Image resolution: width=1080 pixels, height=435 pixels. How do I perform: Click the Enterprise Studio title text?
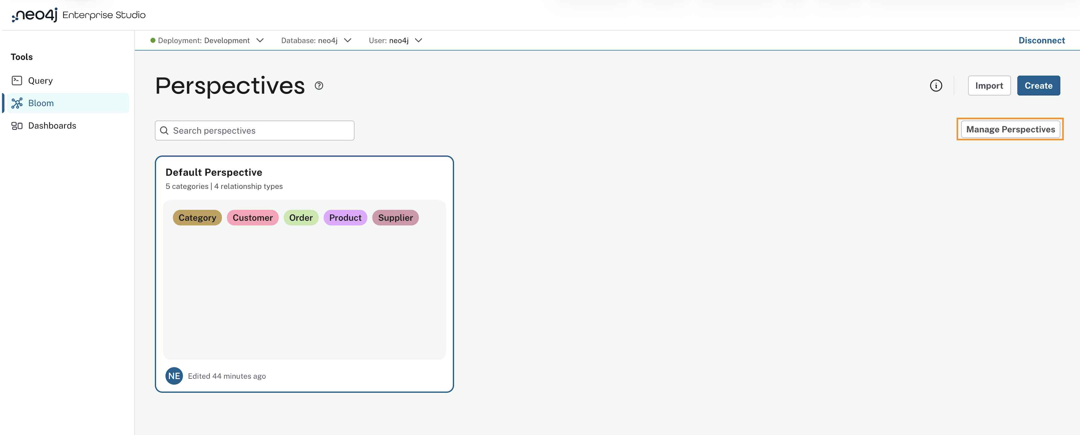coord(104,15)
